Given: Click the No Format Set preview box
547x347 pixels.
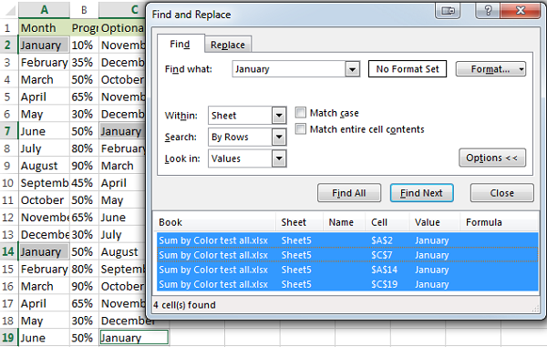Looking at the screenshot, I should click(408, 69).
